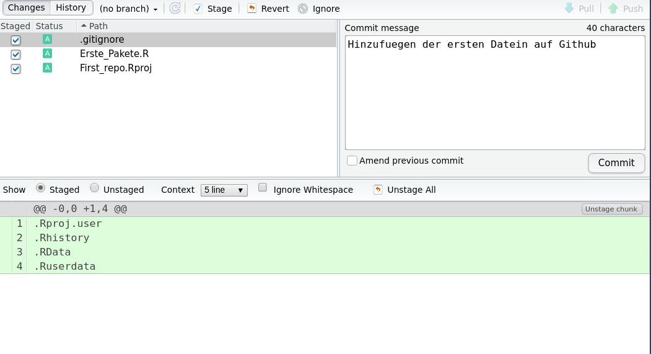Click the Pull down-arrow icon
This screenshot has height=354, width=651.
point(569,9)
